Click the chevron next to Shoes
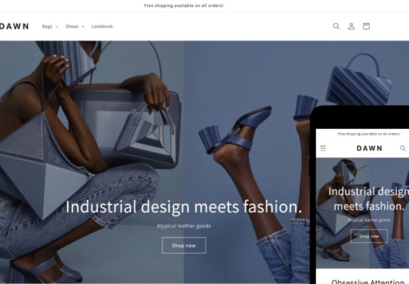The width and height of the screenshot is (409, 284). (83, 27)
